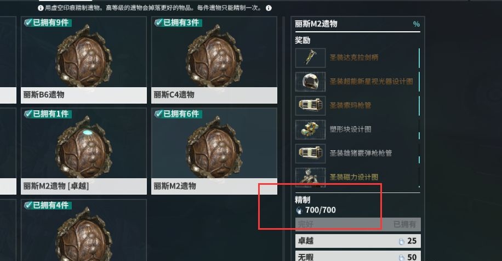Toggle the percent drop-chance icon
This screenshot has width=502, height=261.
(416, 24)
